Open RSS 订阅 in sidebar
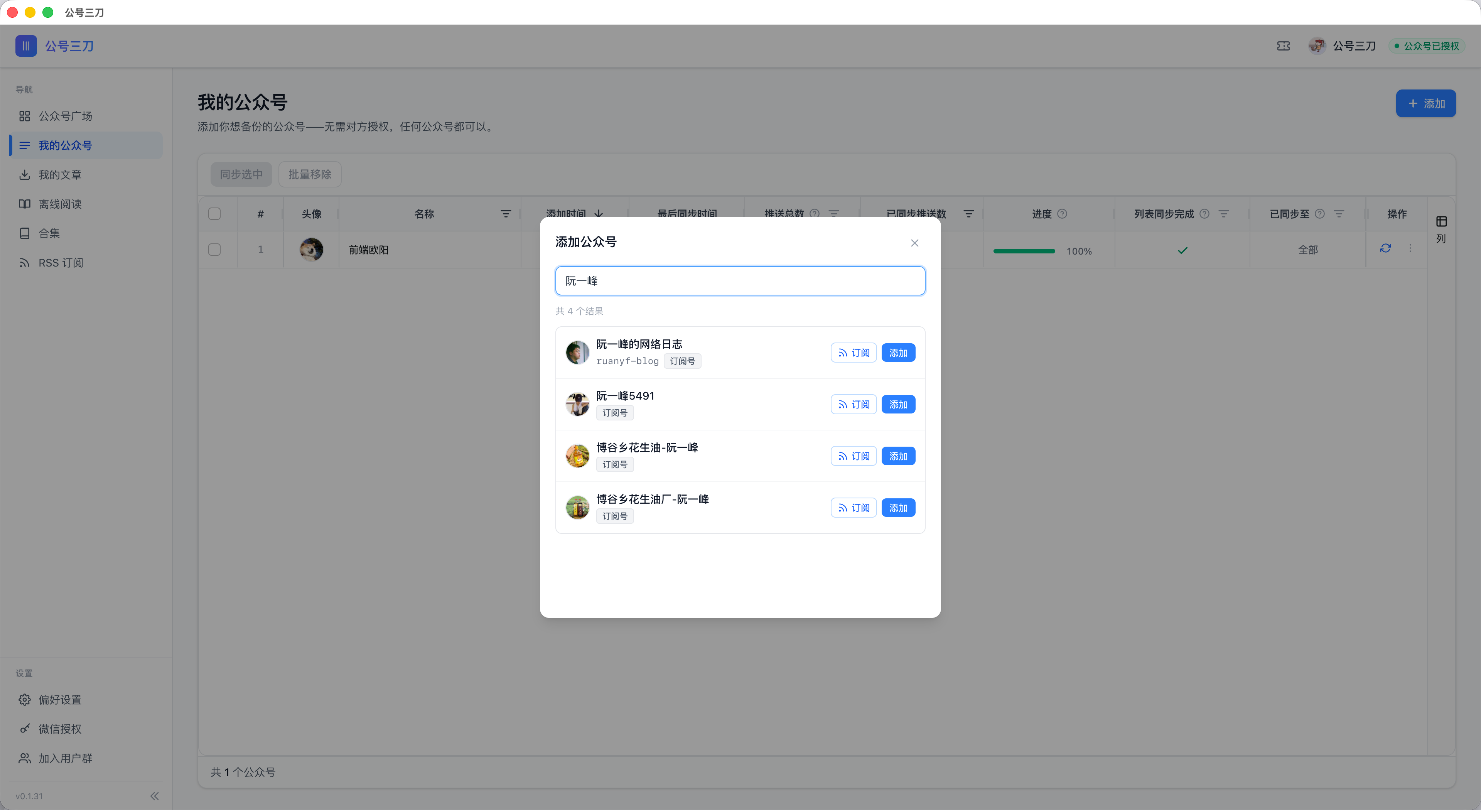 click(86, 263)
